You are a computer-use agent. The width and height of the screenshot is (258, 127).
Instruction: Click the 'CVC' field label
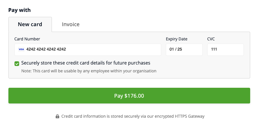[211, 39]
